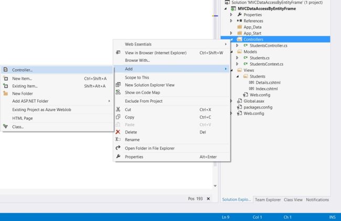Click the Code Map icon
This screenshot has width=341, height=221.
[x=118, y=92]
